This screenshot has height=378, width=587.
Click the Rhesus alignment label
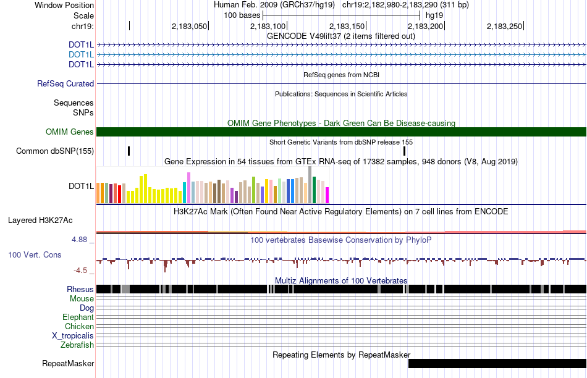pyautogui.click(x=80, y=289)
